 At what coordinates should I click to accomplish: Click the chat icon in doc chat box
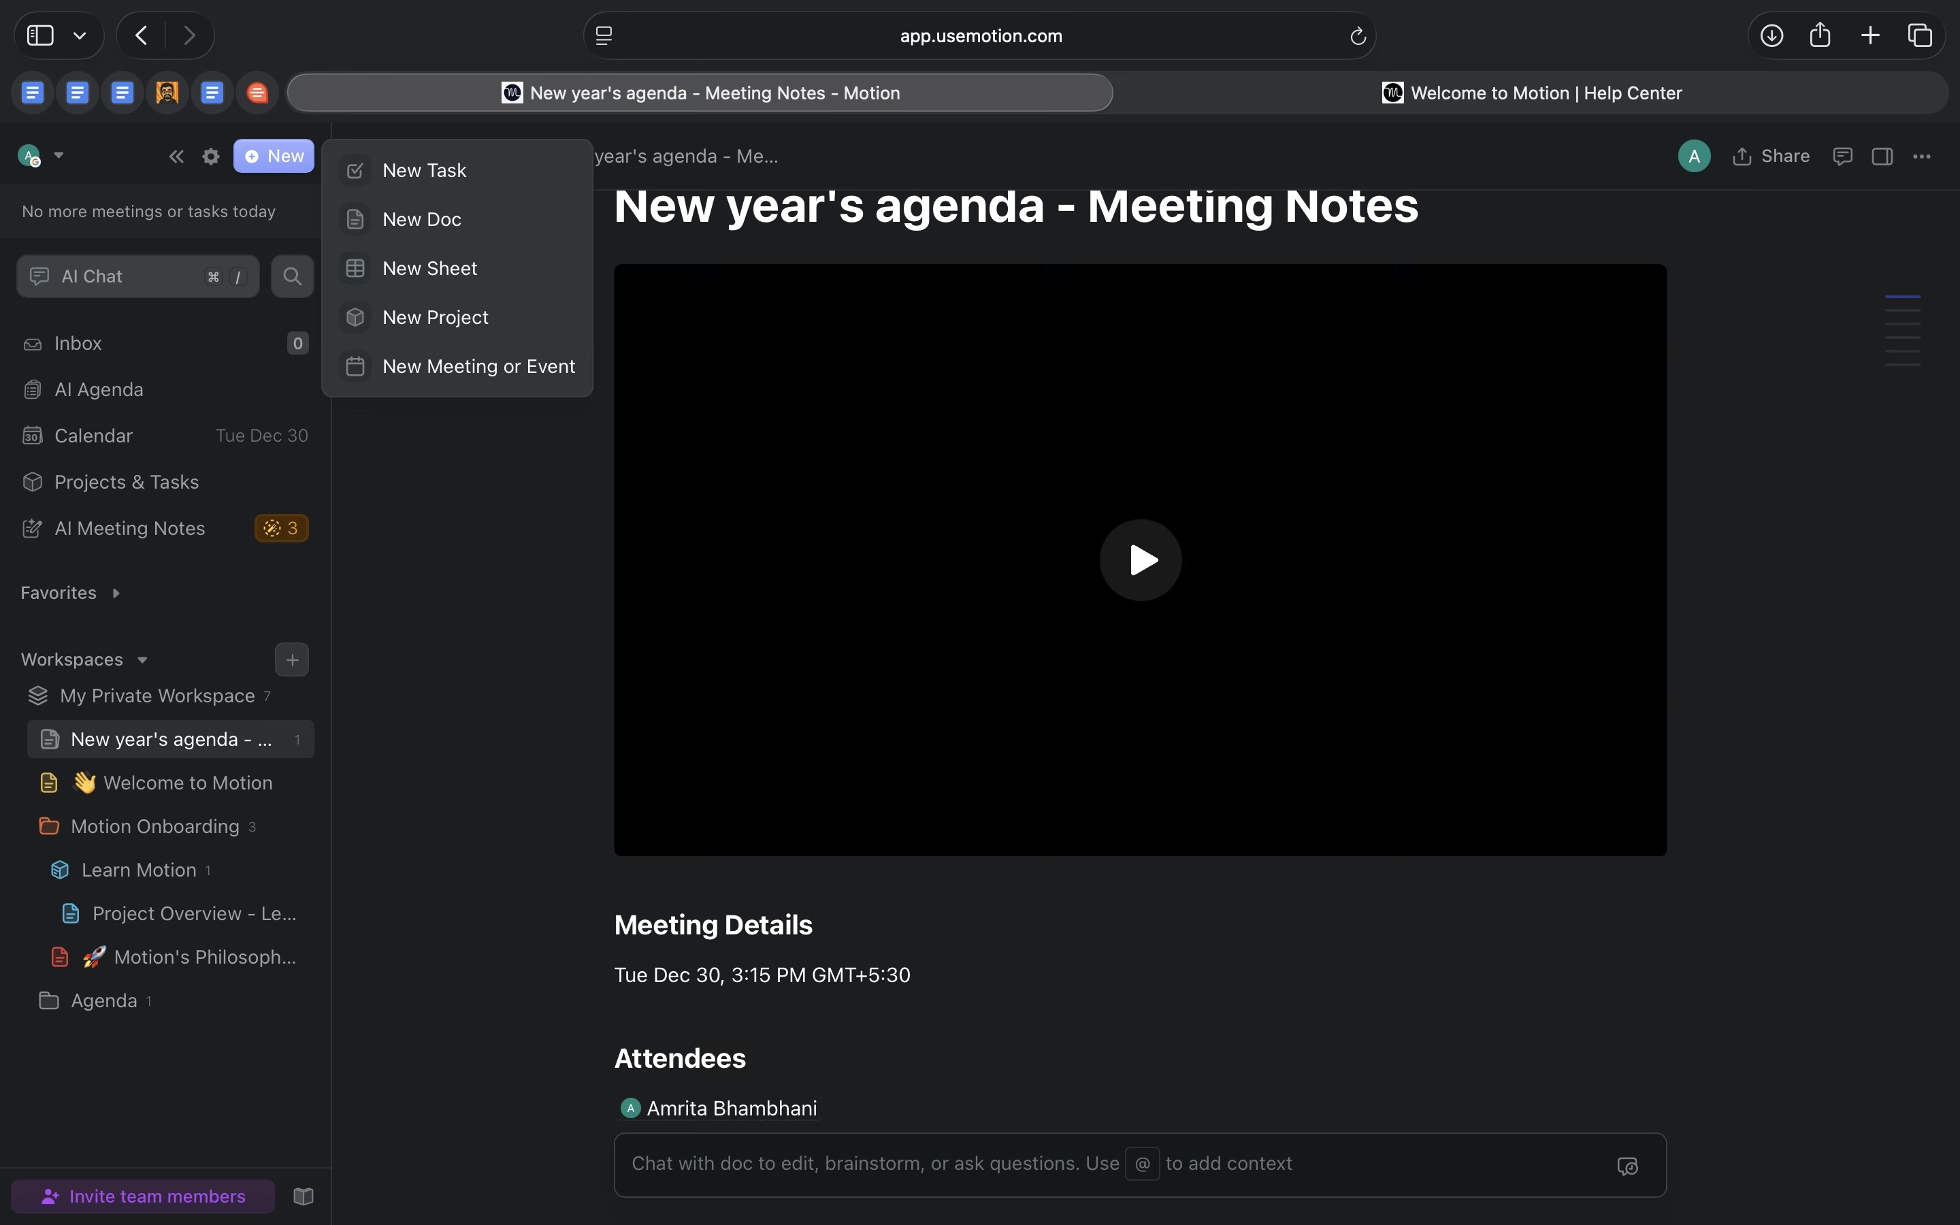coord(1627,1166)
